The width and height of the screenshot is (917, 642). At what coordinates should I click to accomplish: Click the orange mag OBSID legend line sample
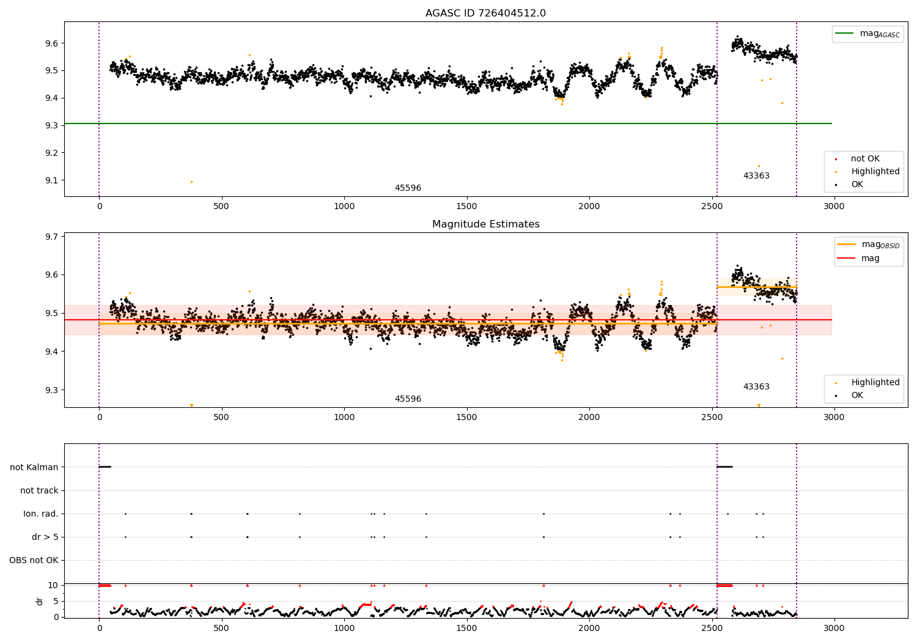[x=846, y=245]
